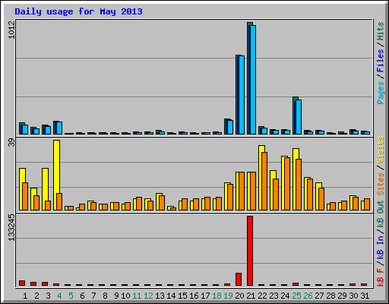Select day 30 on the x-axis
The image size is (389, 304).
click(353, 296)
